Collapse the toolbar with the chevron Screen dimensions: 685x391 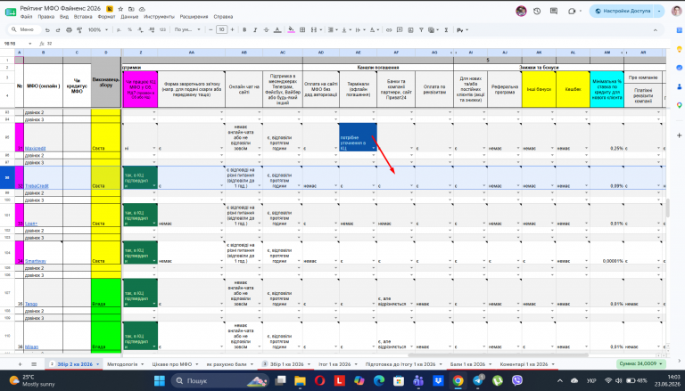coord(655,29)
